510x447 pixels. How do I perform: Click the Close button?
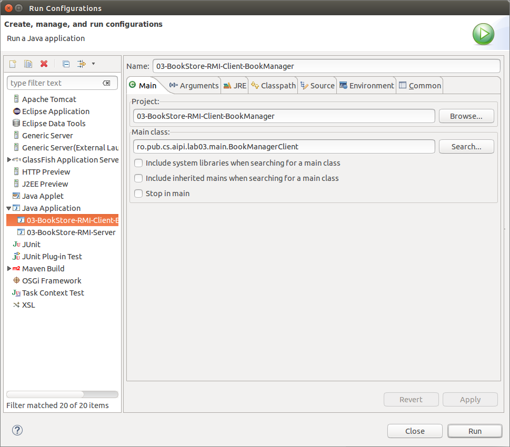click(415, 431)
